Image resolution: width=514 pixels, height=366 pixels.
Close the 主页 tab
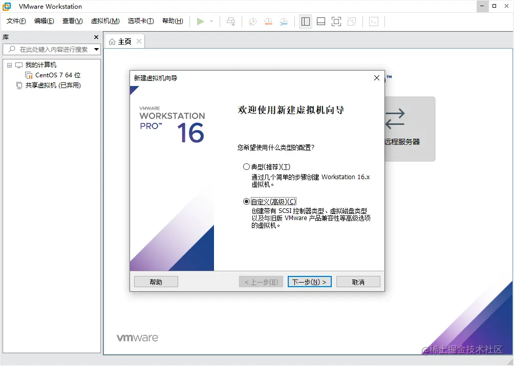tap(139, 41)
